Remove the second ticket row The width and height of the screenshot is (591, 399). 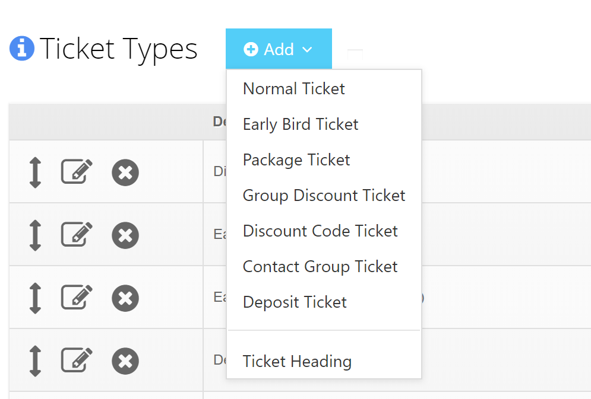click(x=125, y=235)
